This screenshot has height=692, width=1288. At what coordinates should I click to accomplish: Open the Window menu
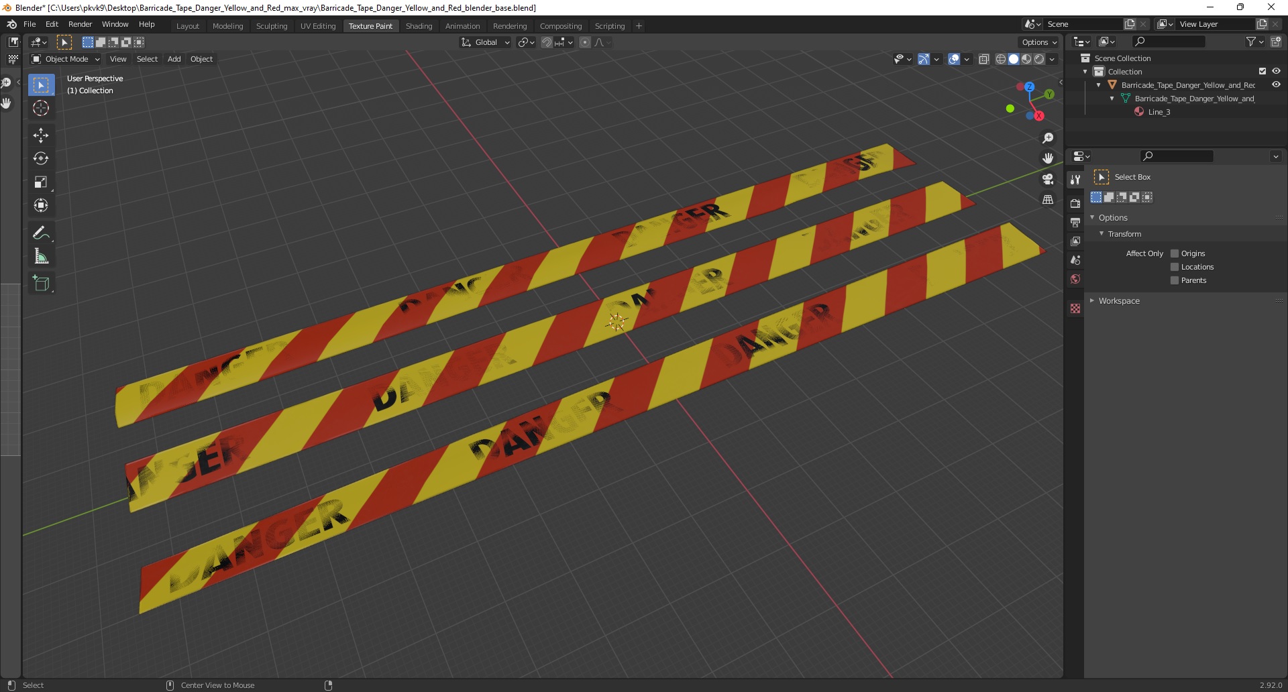[x=115, y=24]
